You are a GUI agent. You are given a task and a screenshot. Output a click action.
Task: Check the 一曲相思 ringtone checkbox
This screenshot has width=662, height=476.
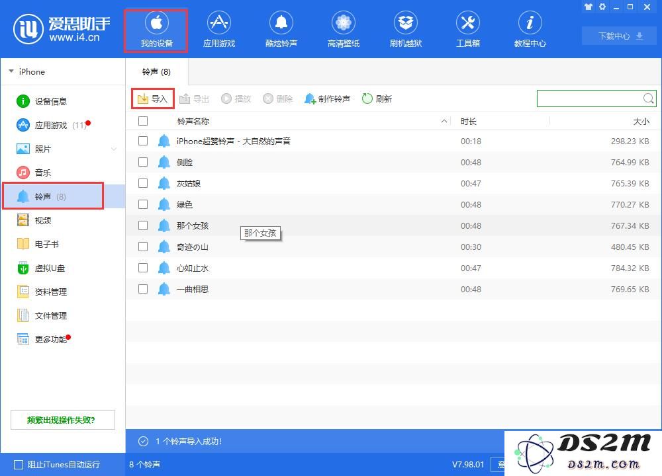(x=143, y=289)
